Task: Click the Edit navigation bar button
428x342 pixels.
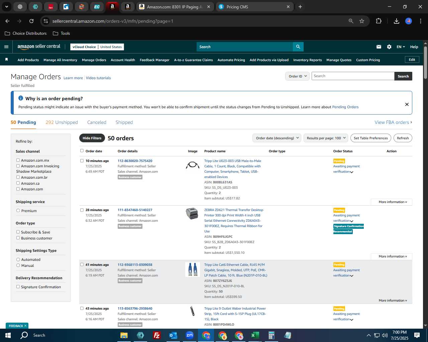Action: pyautogui.click(x=412, y=59)
